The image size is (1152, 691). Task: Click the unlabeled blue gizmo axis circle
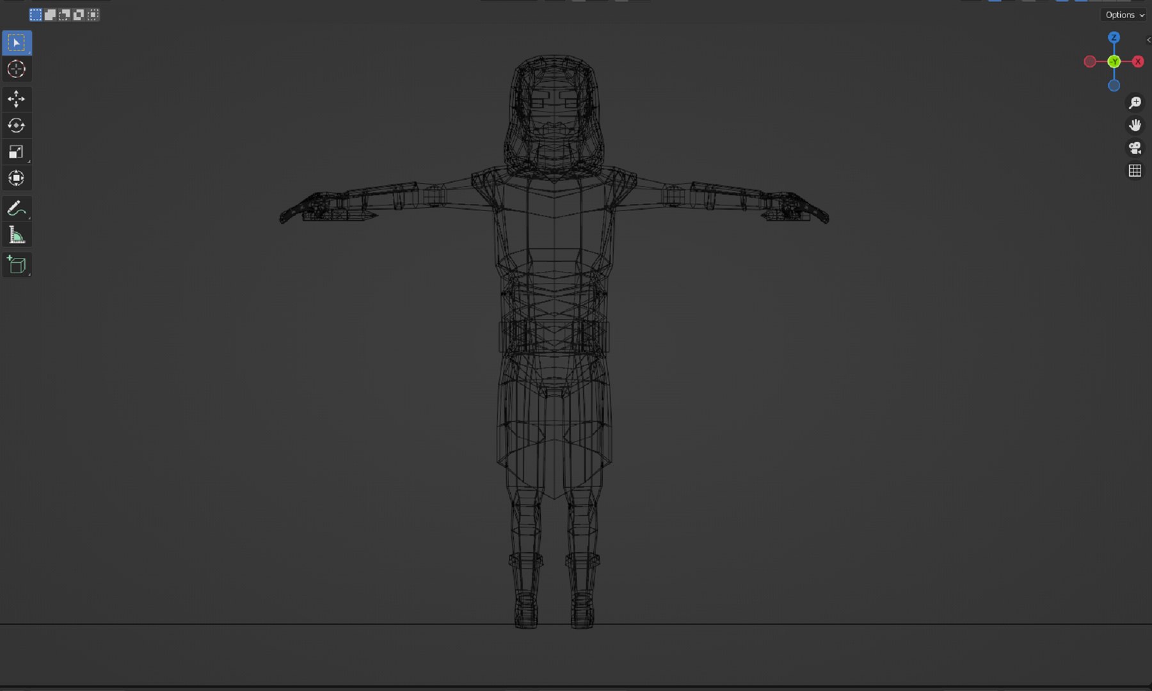coord(1114,86)
